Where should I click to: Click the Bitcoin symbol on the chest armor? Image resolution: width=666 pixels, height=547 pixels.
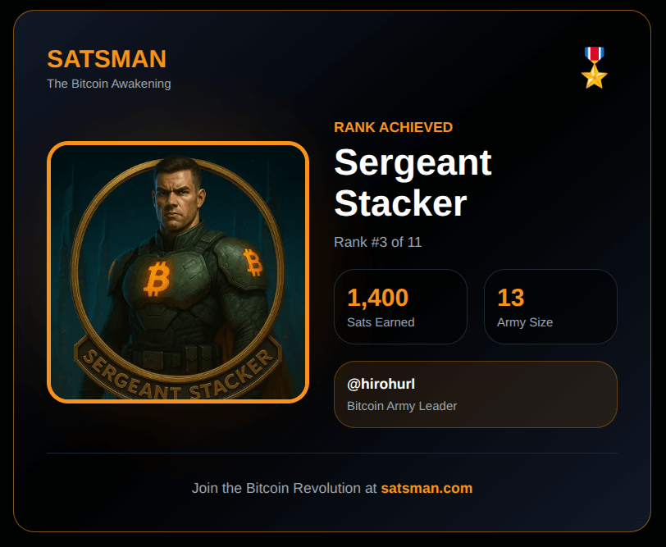point(156,280)
